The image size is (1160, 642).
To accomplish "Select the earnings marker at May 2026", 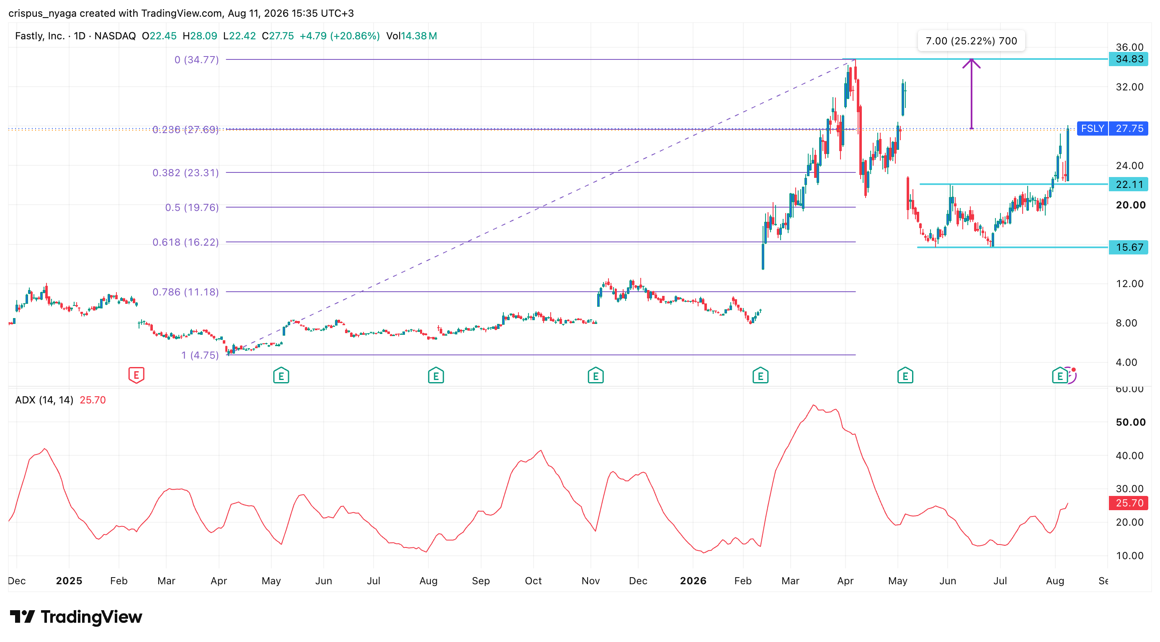I will click(x=905, y=375).
